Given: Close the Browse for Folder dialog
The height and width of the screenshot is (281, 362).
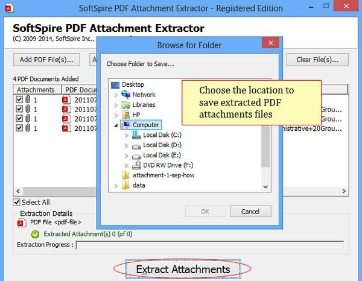Looking at the screenshot, I should pos(270,43).
